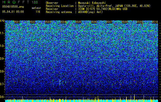Screen dimensions: 161x102
Task: Click the 0.8 frequency axis label
Action: (x=2, y=71)
